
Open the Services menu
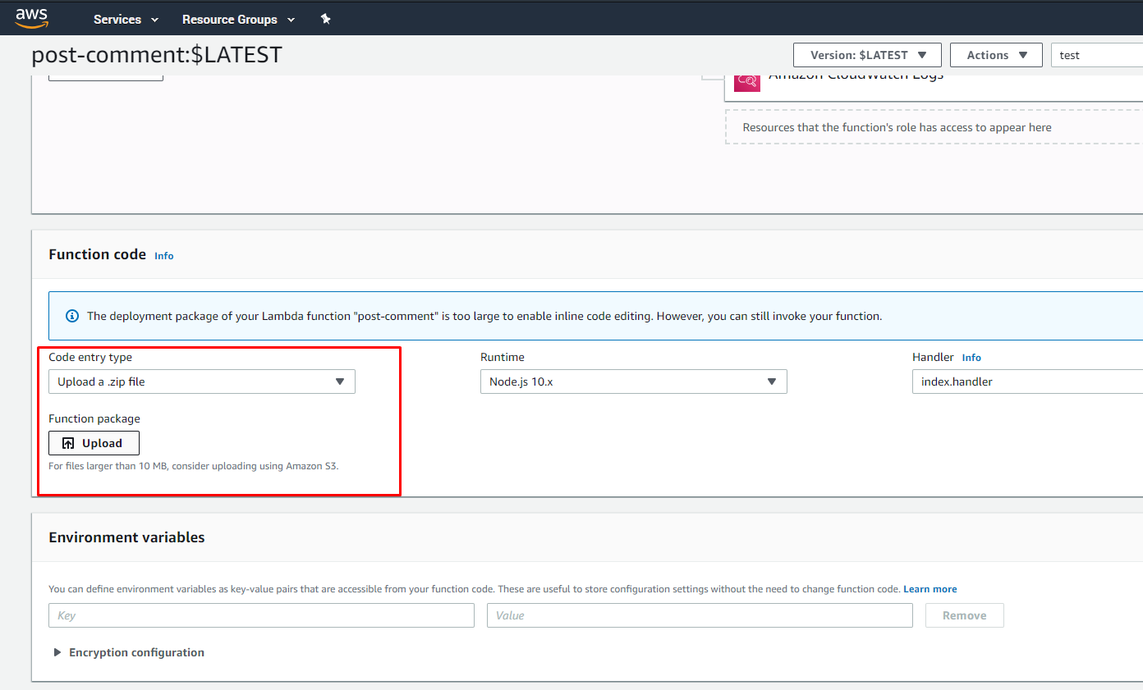pos(126,19)
